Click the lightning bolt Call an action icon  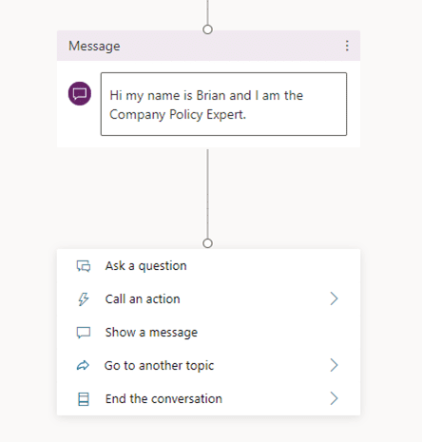(84, 299)
